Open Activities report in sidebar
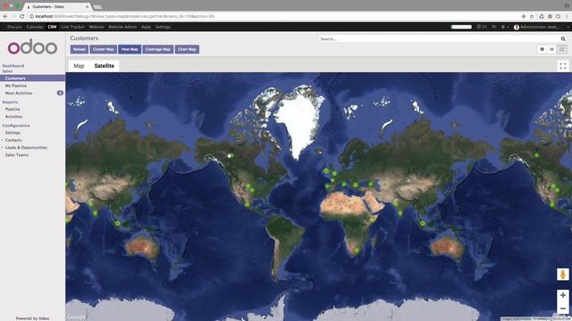 [14, 117]
